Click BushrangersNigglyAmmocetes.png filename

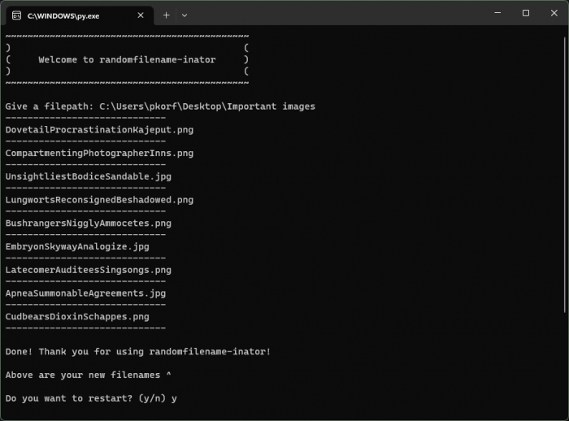[x=88, y=224]
